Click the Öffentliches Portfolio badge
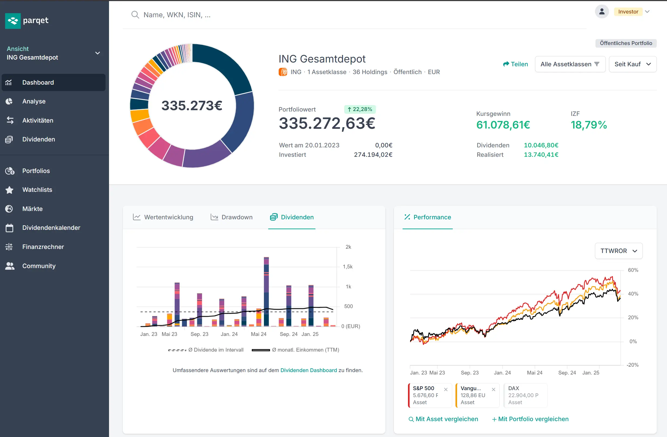The height and width of the screenshot is (437, 667). click(x=626, y=43)
